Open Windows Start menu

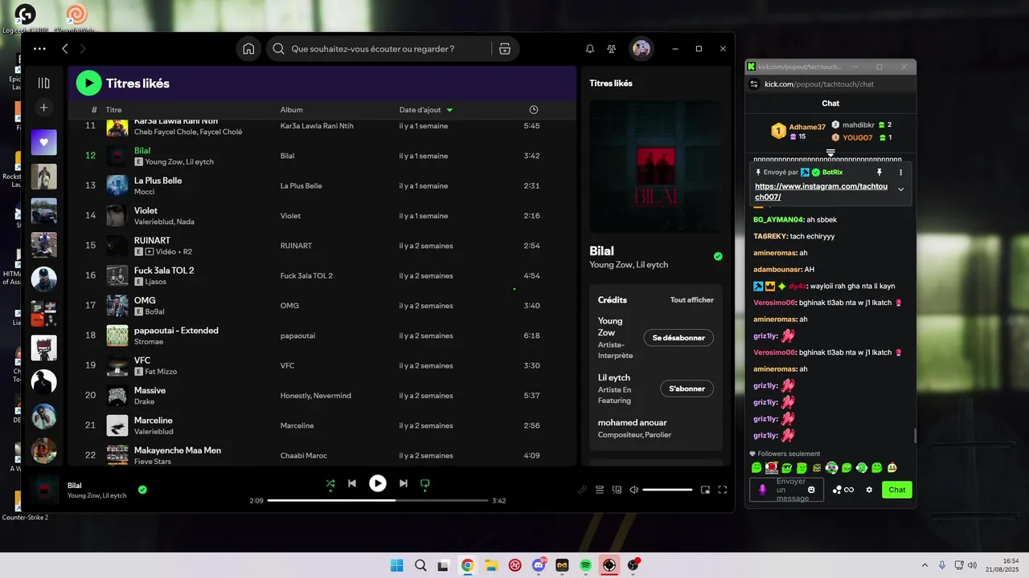tap(397, 565)
